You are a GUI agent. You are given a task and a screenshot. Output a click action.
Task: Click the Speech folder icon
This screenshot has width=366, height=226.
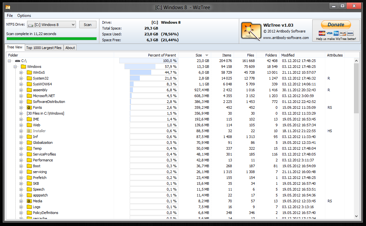click(29, 189)
